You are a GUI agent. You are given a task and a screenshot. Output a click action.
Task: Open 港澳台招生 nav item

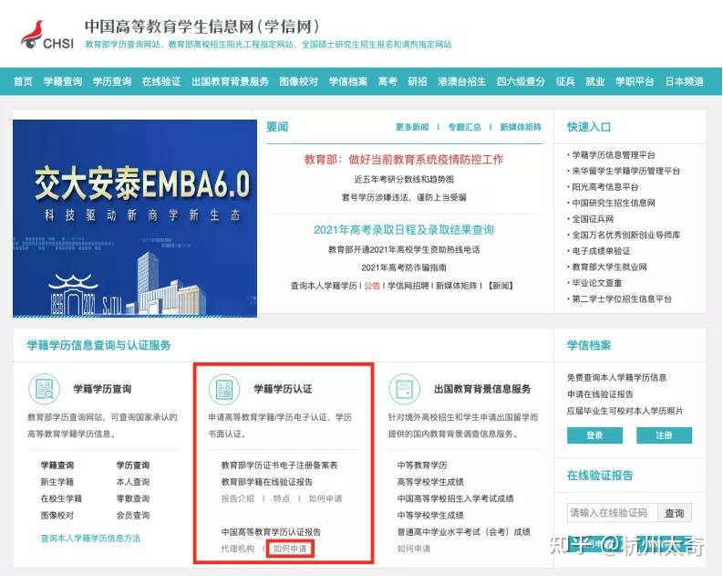click(x=462, y=81)
